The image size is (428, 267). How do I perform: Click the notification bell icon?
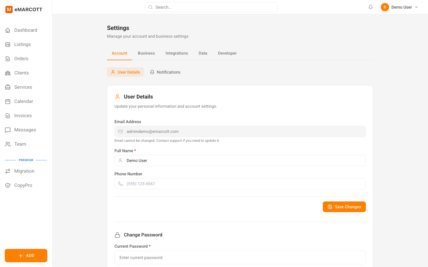point(370,7)
